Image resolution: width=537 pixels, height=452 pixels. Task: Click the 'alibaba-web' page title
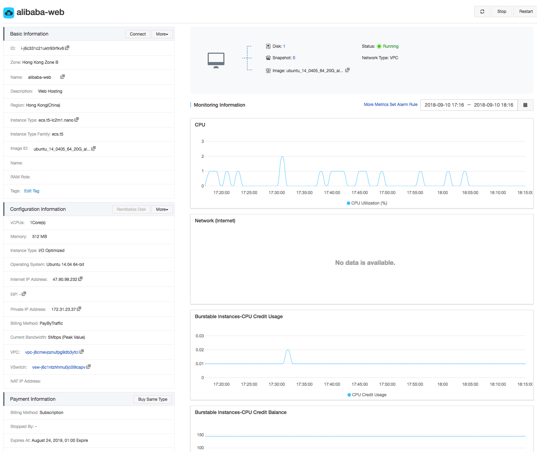point(40,12)
